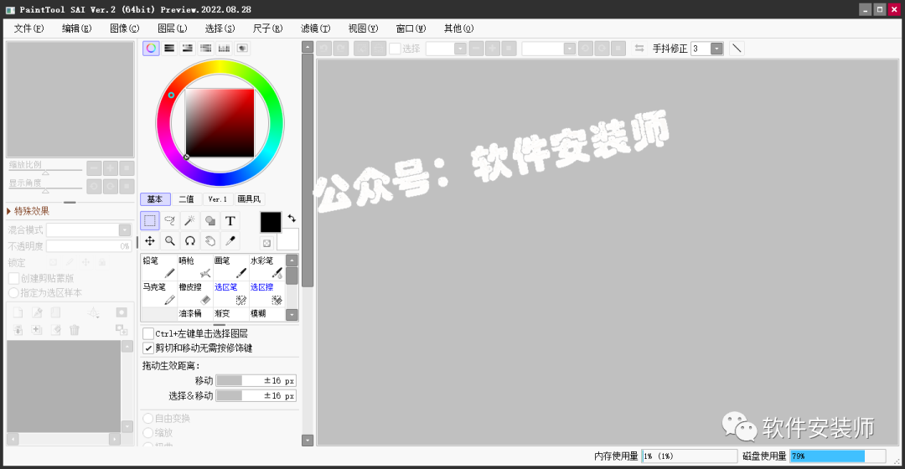Switch to the Ver.1 tool tab
Viewport: 905px width, 469px height.
pos(218,199)
